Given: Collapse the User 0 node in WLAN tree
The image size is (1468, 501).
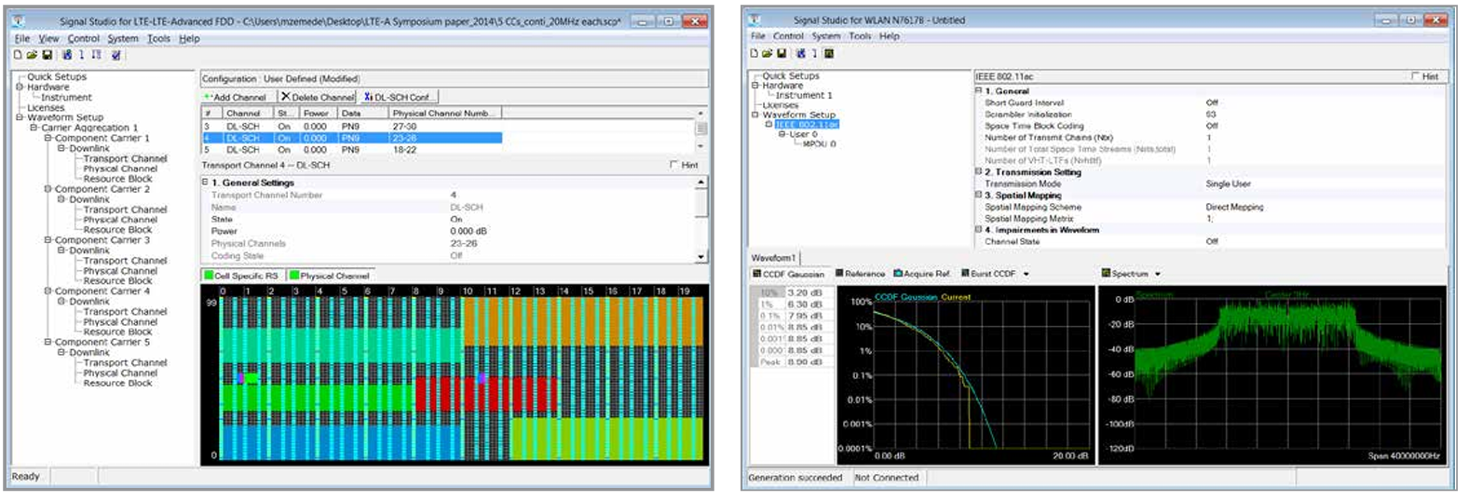Looking at the screenshot, I should (782, 134).
